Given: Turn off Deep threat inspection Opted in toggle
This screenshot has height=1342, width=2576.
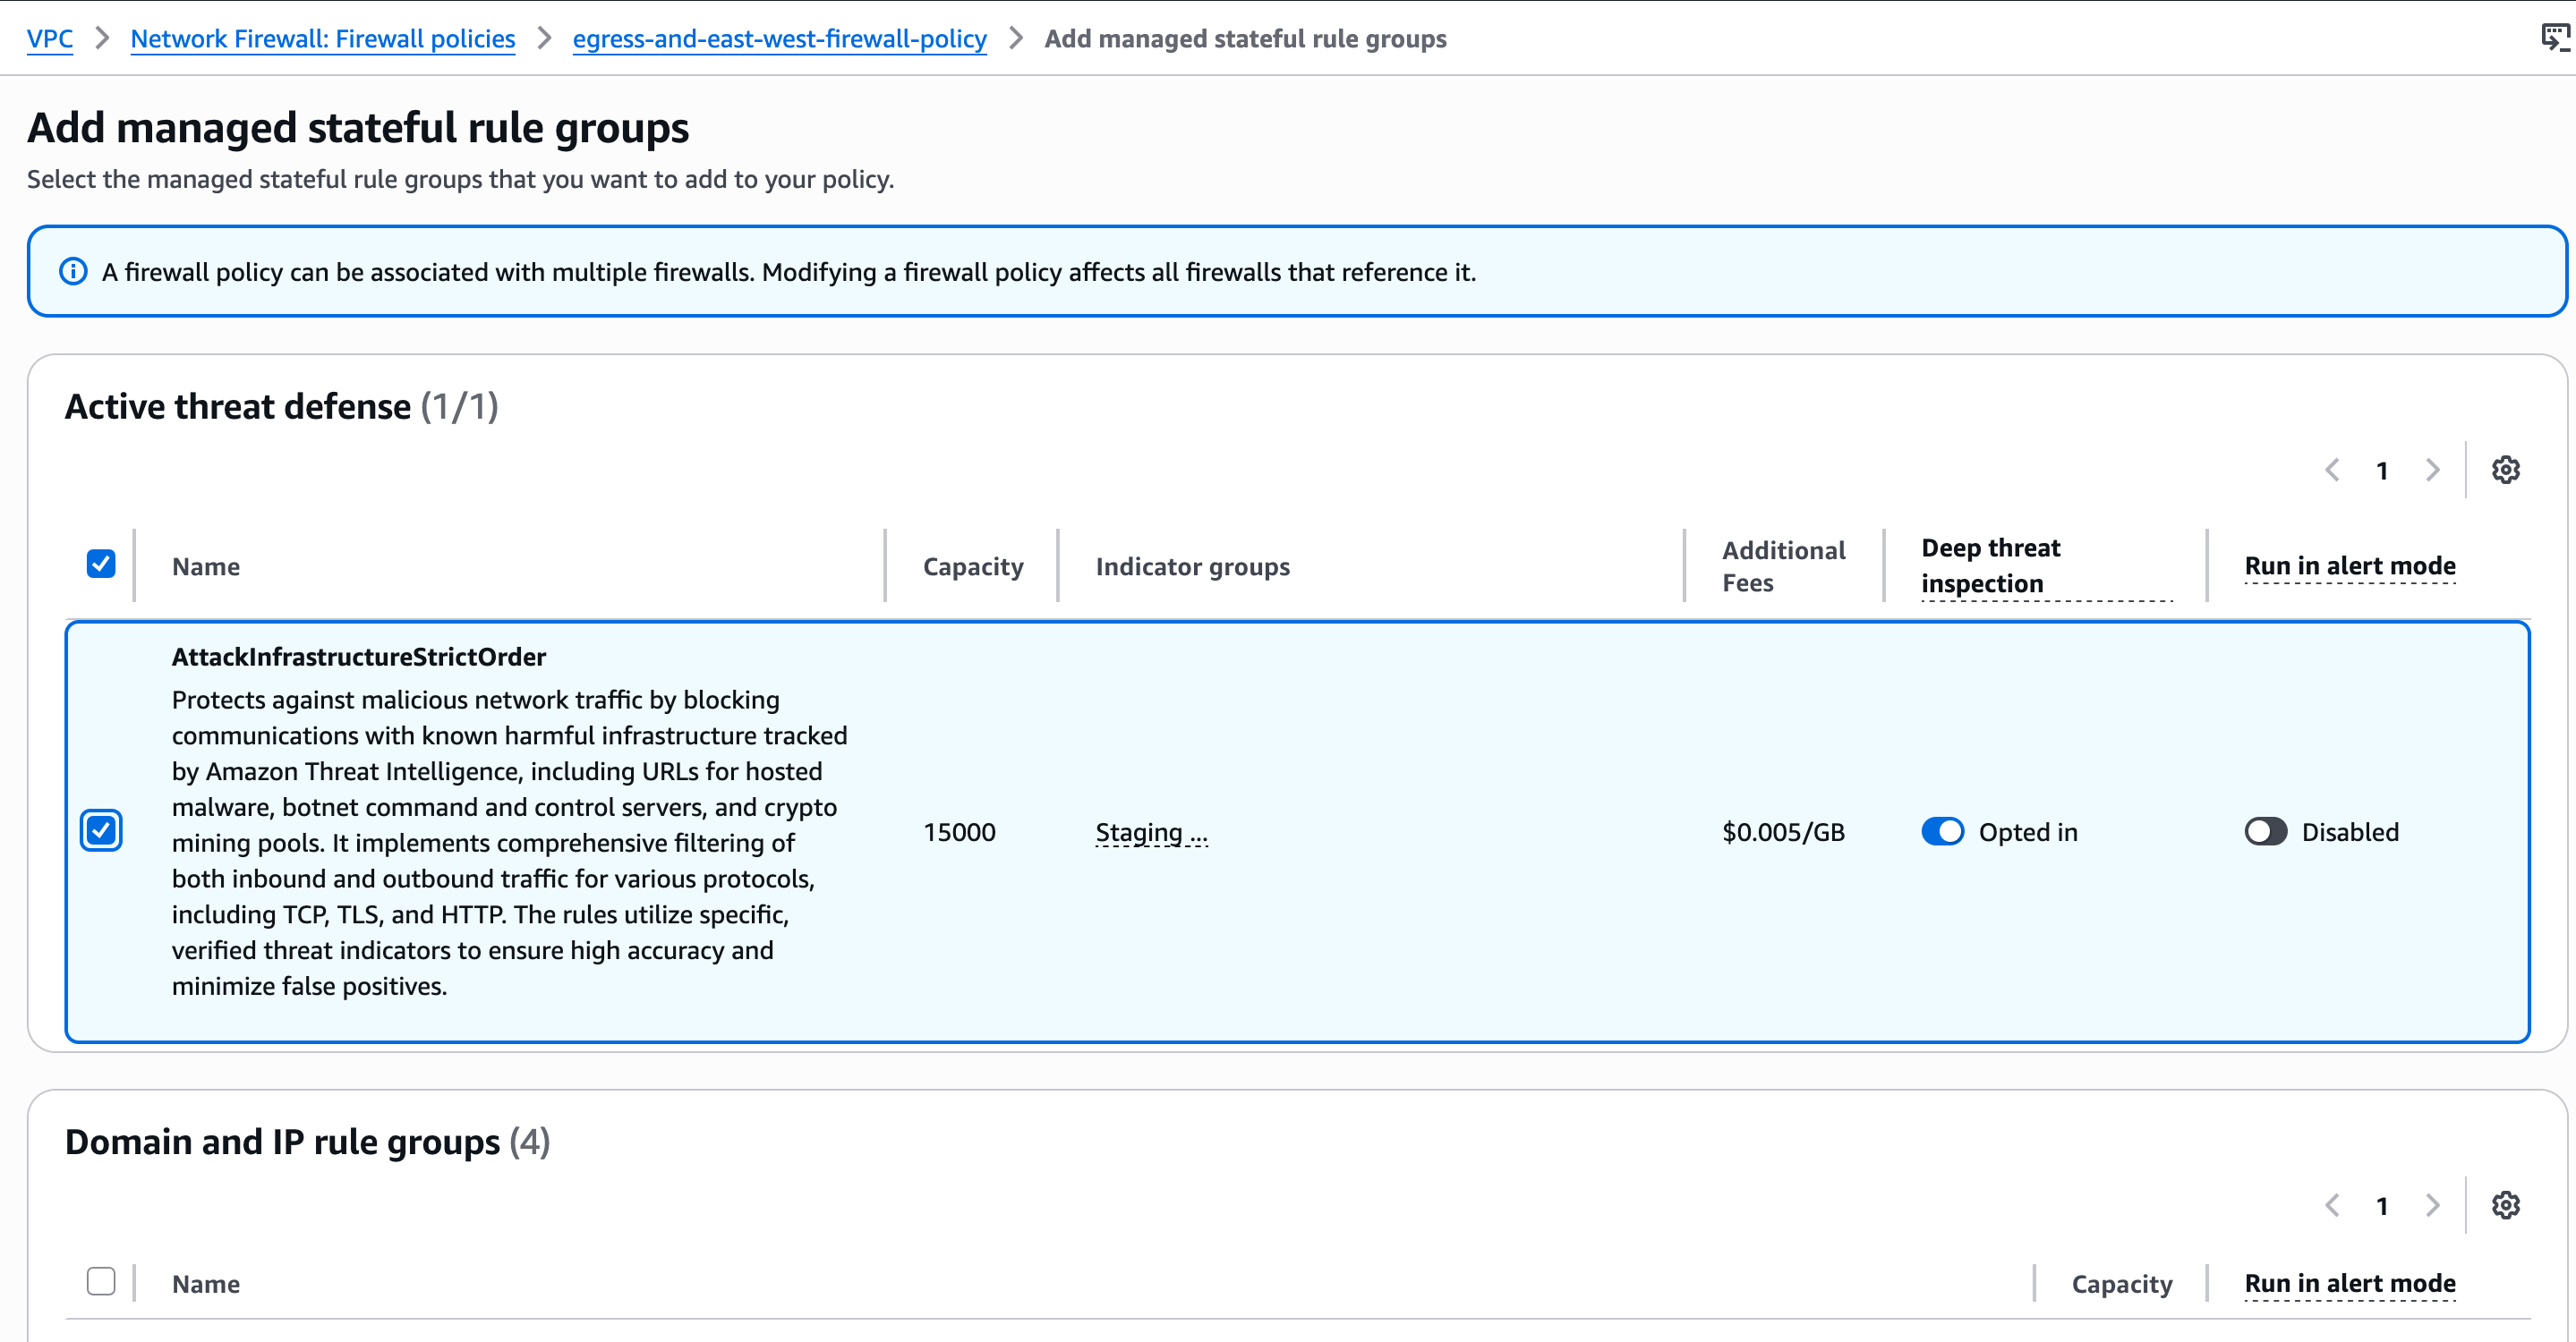Looking at the screenshot, I should [1942, 831].
